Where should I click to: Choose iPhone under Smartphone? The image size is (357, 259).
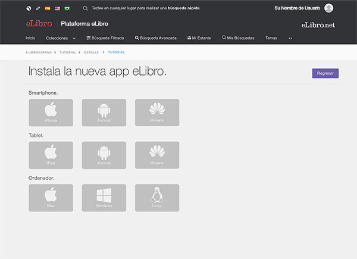(51, 113)
